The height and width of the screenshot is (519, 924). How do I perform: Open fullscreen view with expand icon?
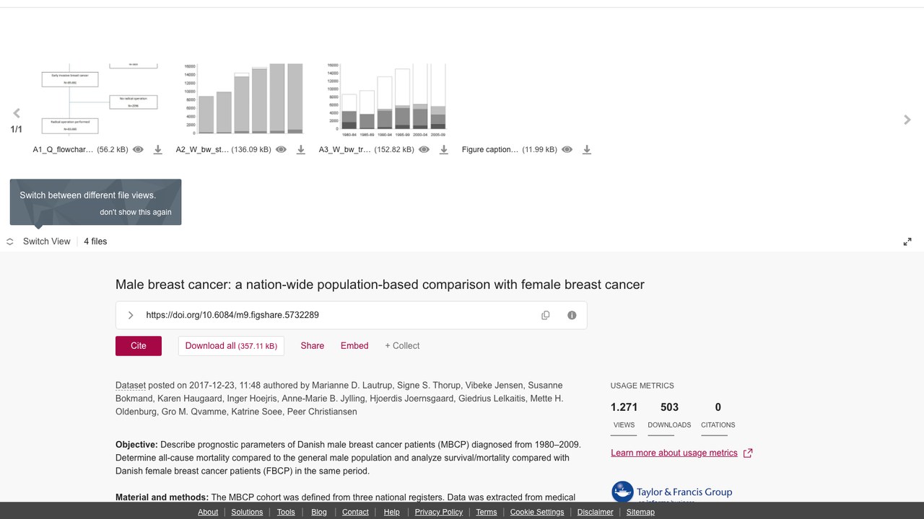point(907,241)
